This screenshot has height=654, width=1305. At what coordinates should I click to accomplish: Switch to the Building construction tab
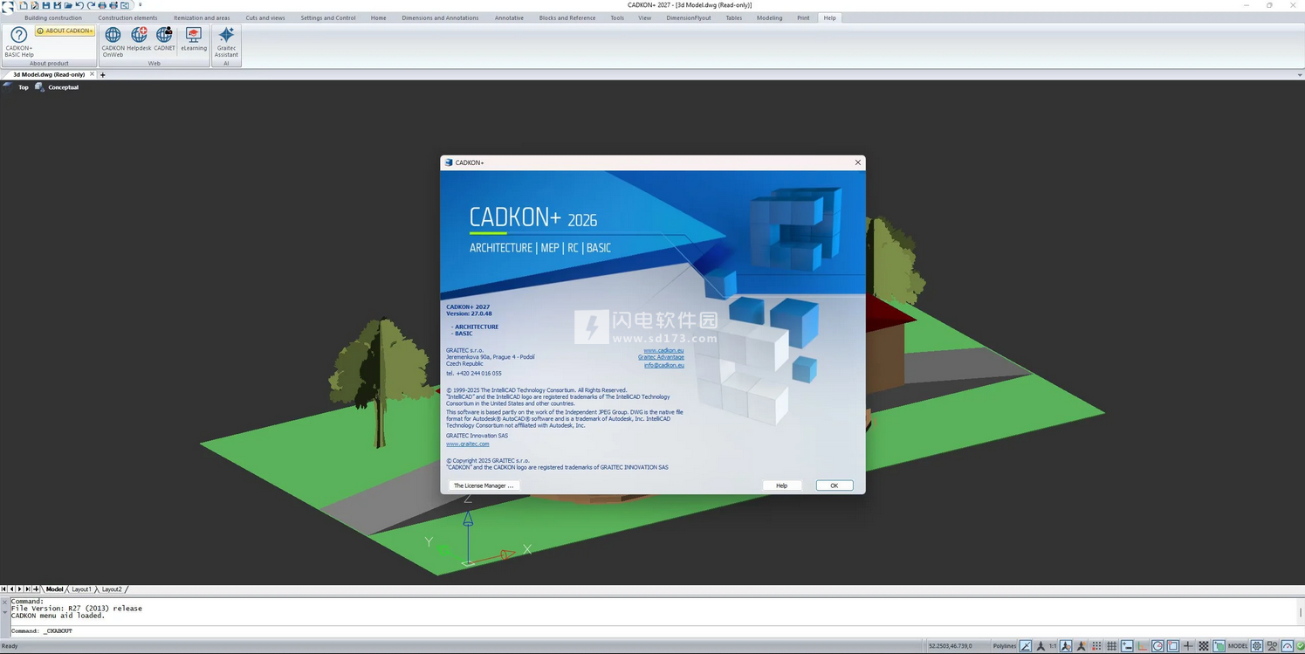point(53,17)
